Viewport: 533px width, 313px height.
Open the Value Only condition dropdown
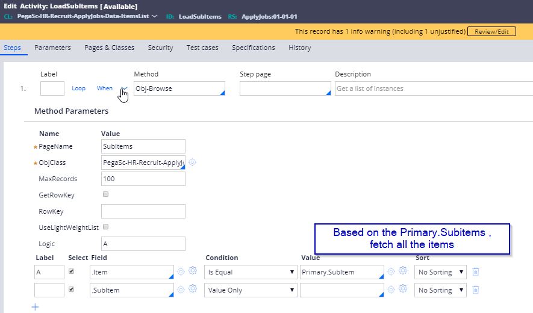[251, 290]
